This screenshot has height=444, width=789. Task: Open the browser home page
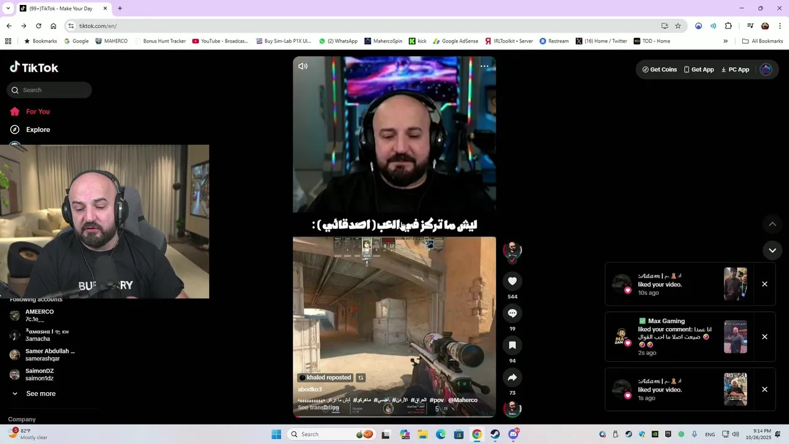tap(53, 26)
